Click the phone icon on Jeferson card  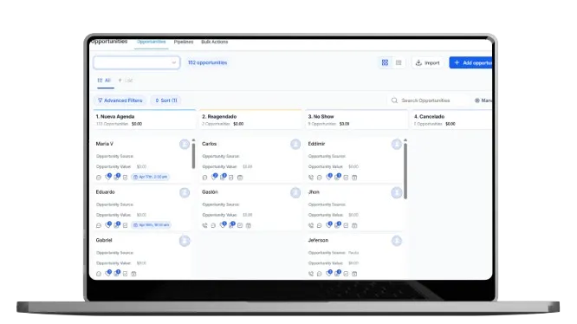(311, 274)
